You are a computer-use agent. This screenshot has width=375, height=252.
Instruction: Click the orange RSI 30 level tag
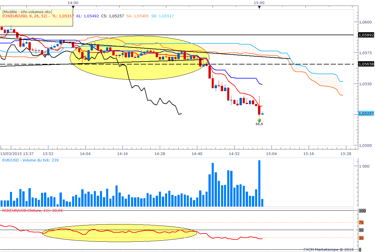[x=361, y=238]
